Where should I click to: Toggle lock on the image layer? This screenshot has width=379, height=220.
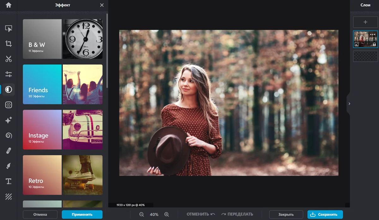(374, 44)
